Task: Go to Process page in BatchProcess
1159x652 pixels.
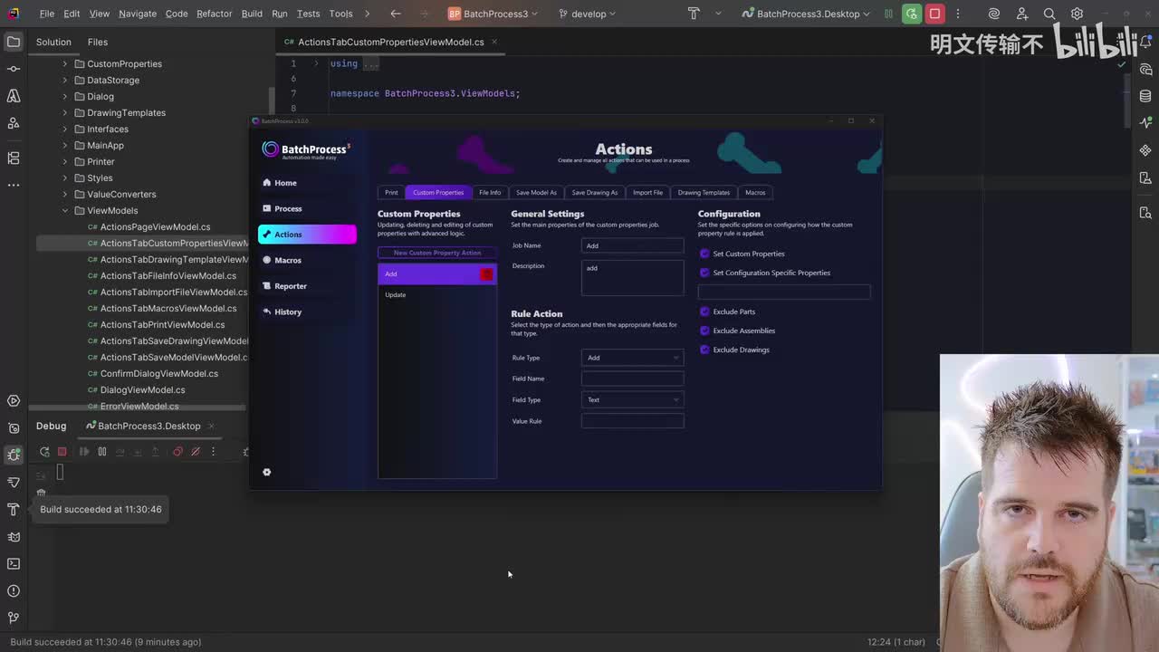Action: pyautogui.click(x=307, y=208)
